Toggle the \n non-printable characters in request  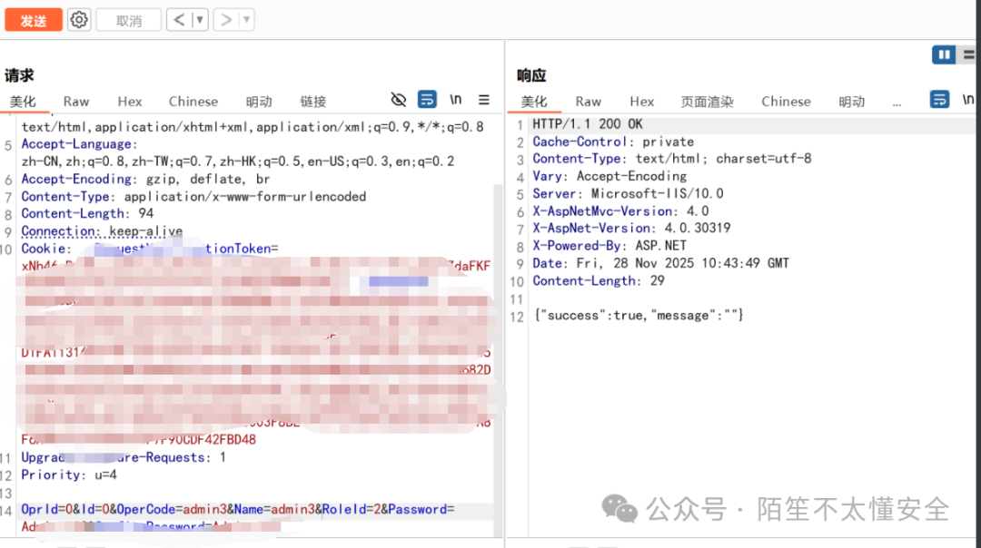point(455,100)
